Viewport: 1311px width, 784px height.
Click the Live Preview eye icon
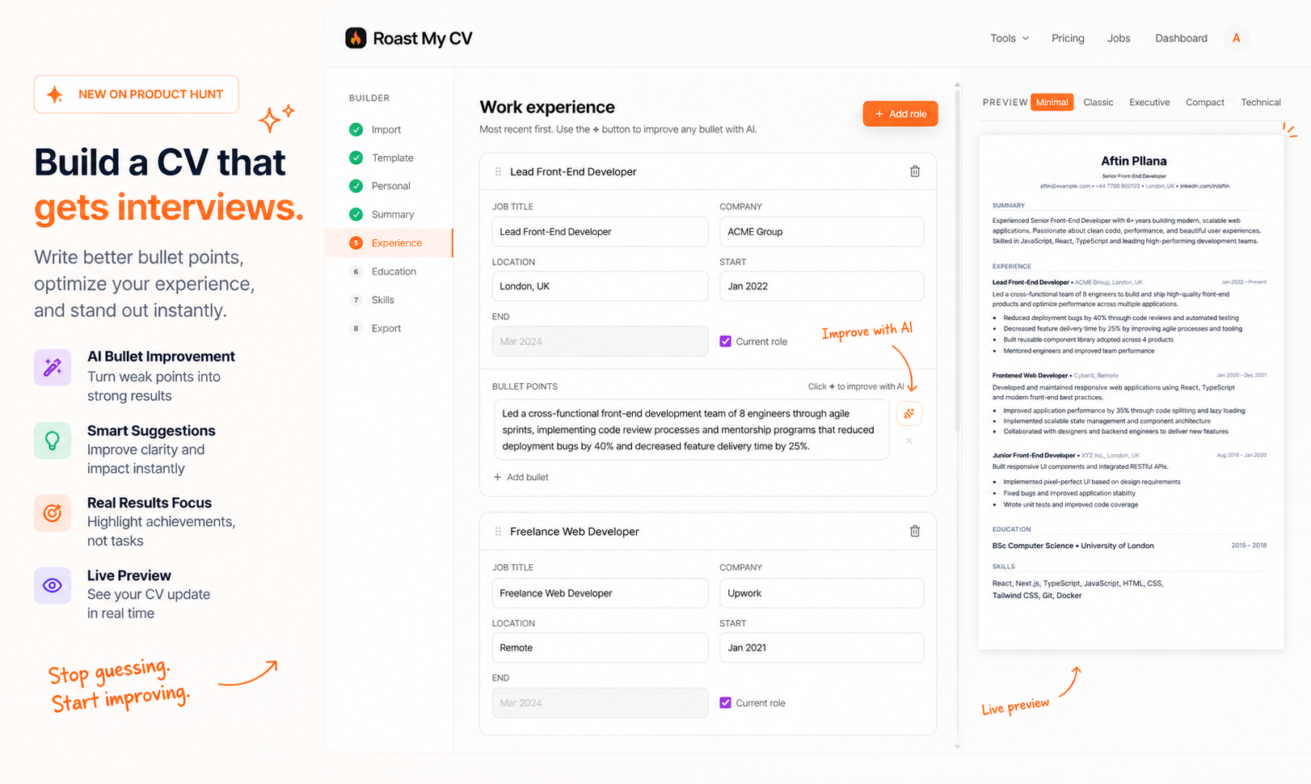[53, 585]
